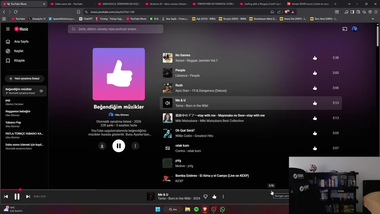The image size is (380, 214).
Task: Play the song People
Action: coord(180,70)
